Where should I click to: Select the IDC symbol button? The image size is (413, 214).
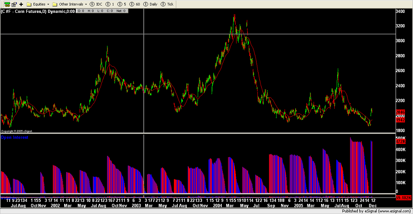tap(96, 4)
